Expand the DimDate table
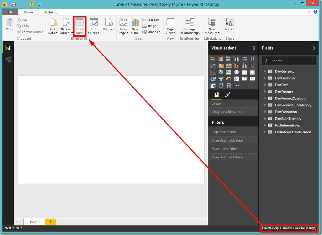The image size is (322, 235). [265, 85]
